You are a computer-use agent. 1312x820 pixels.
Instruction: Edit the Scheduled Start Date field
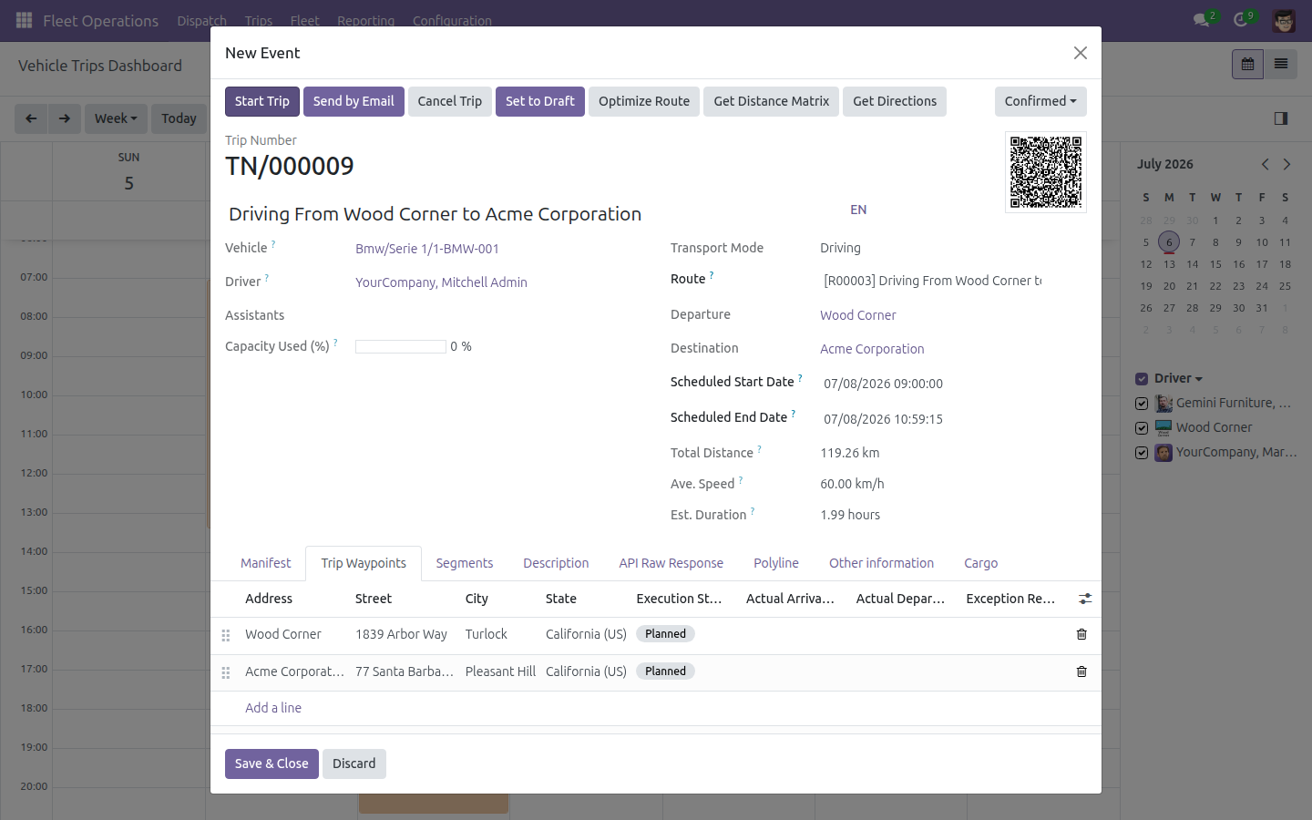point(951,384)
